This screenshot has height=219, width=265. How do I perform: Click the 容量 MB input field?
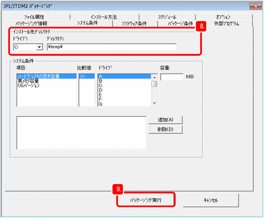[172, 77]
